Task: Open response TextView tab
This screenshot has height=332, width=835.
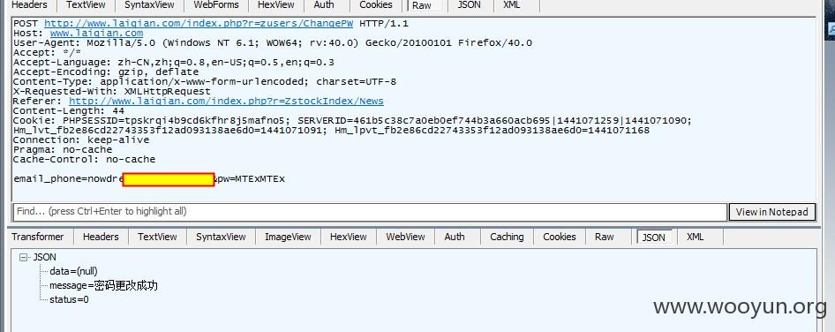Action: point(157,237)
